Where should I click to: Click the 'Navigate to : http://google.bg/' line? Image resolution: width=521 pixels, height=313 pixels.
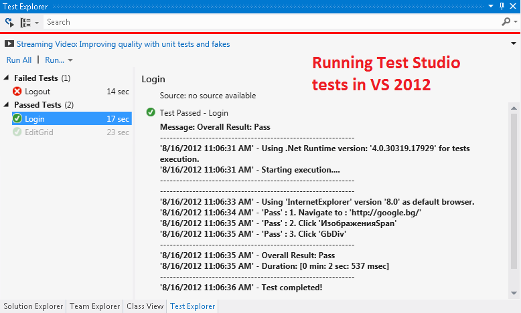[291, 213]
